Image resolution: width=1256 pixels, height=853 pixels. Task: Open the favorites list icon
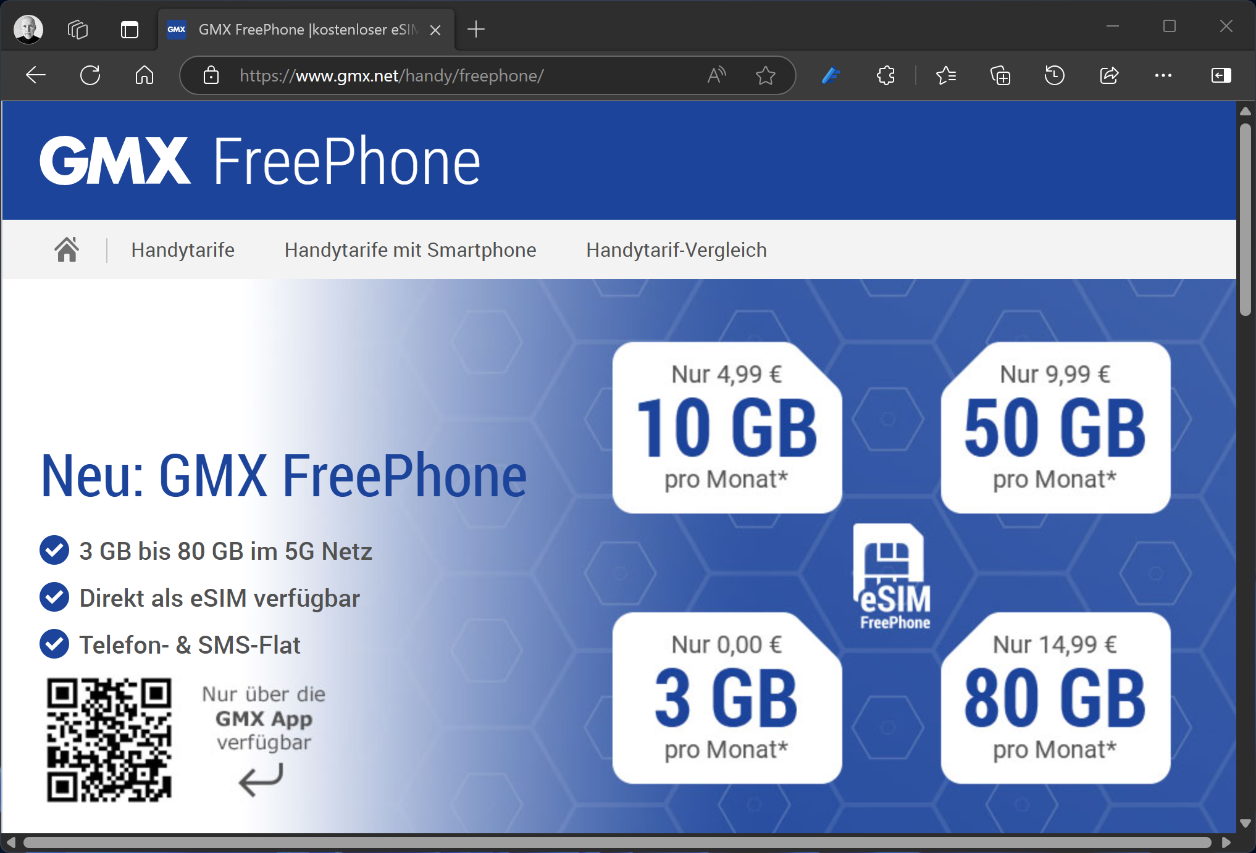[x=946, y=75]
